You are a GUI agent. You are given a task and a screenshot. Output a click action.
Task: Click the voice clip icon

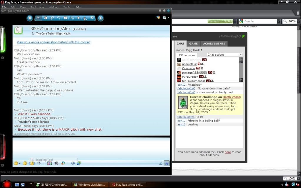point(39,163)
